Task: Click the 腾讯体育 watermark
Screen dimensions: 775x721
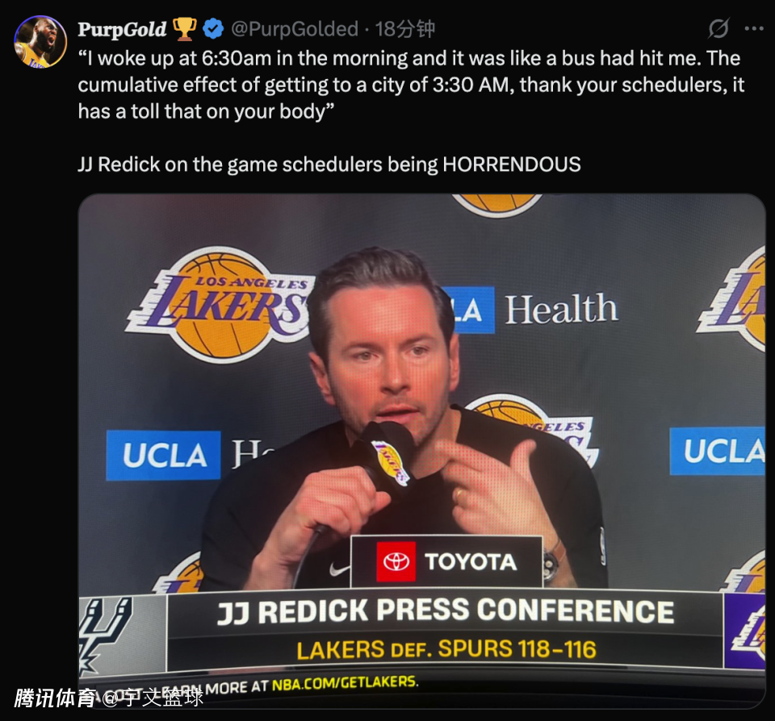Action: pos(54,698)
